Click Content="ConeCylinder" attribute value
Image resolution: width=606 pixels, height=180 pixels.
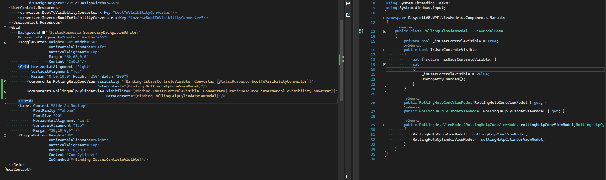tap(82, 155)
